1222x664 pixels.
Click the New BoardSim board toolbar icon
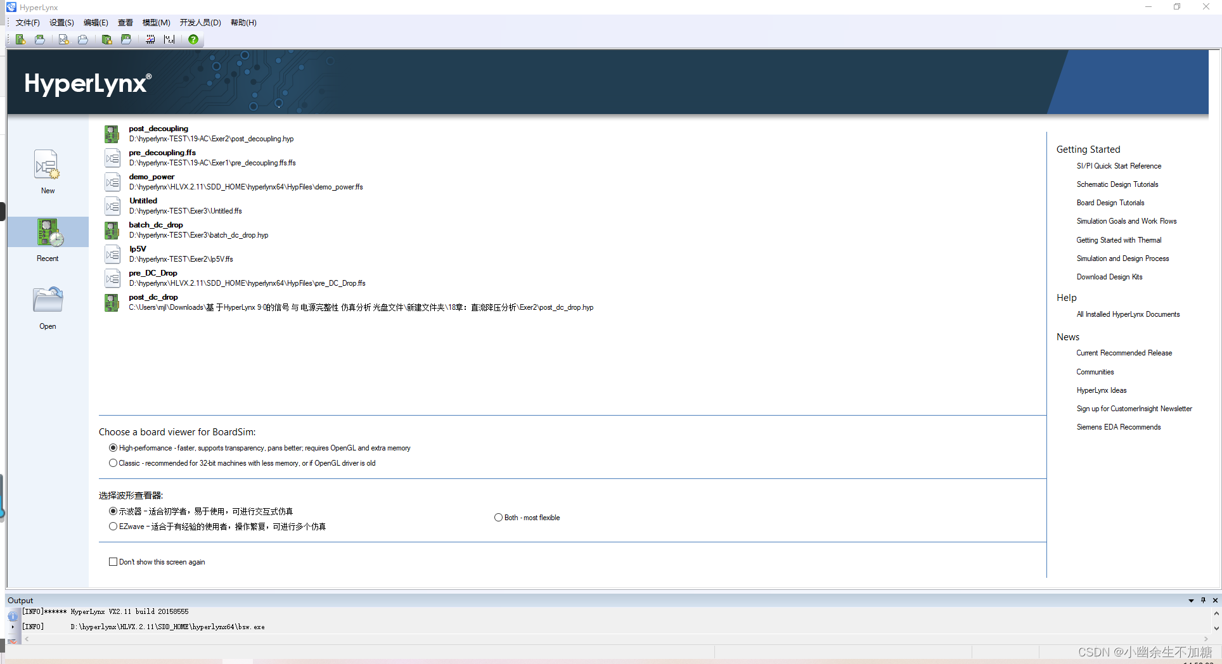[x=20, y=39]
